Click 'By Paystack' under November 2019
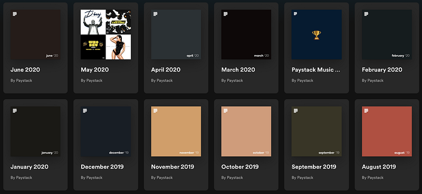The width and height of the screenshot is (422, 194). coord(162,177)
